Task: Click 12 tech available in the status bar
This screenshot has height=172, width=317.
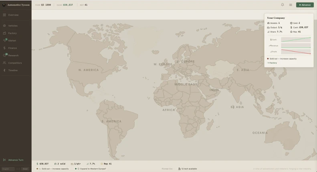Action: pyautogui.click(x=188, y=169)
